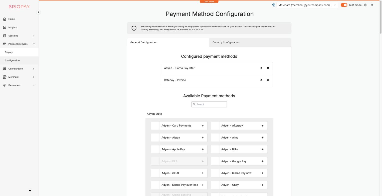Click the Briqpay logo

click(x=19, y=7)
